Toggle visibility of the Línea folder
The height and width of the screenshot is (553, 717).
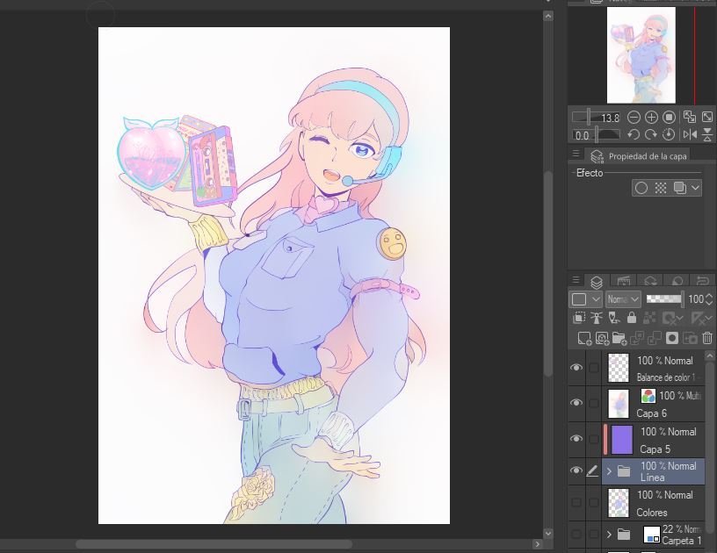[x=577, y=470]
